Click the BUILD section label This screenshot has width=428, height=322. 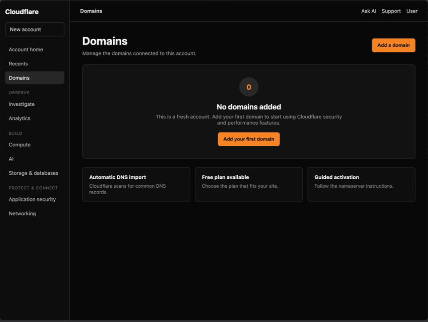pos(16,133)
